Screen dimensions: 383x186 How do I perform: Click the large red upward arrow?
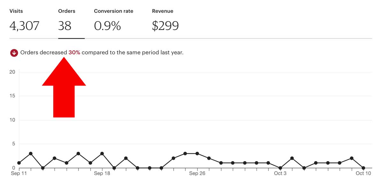[64, 87]
